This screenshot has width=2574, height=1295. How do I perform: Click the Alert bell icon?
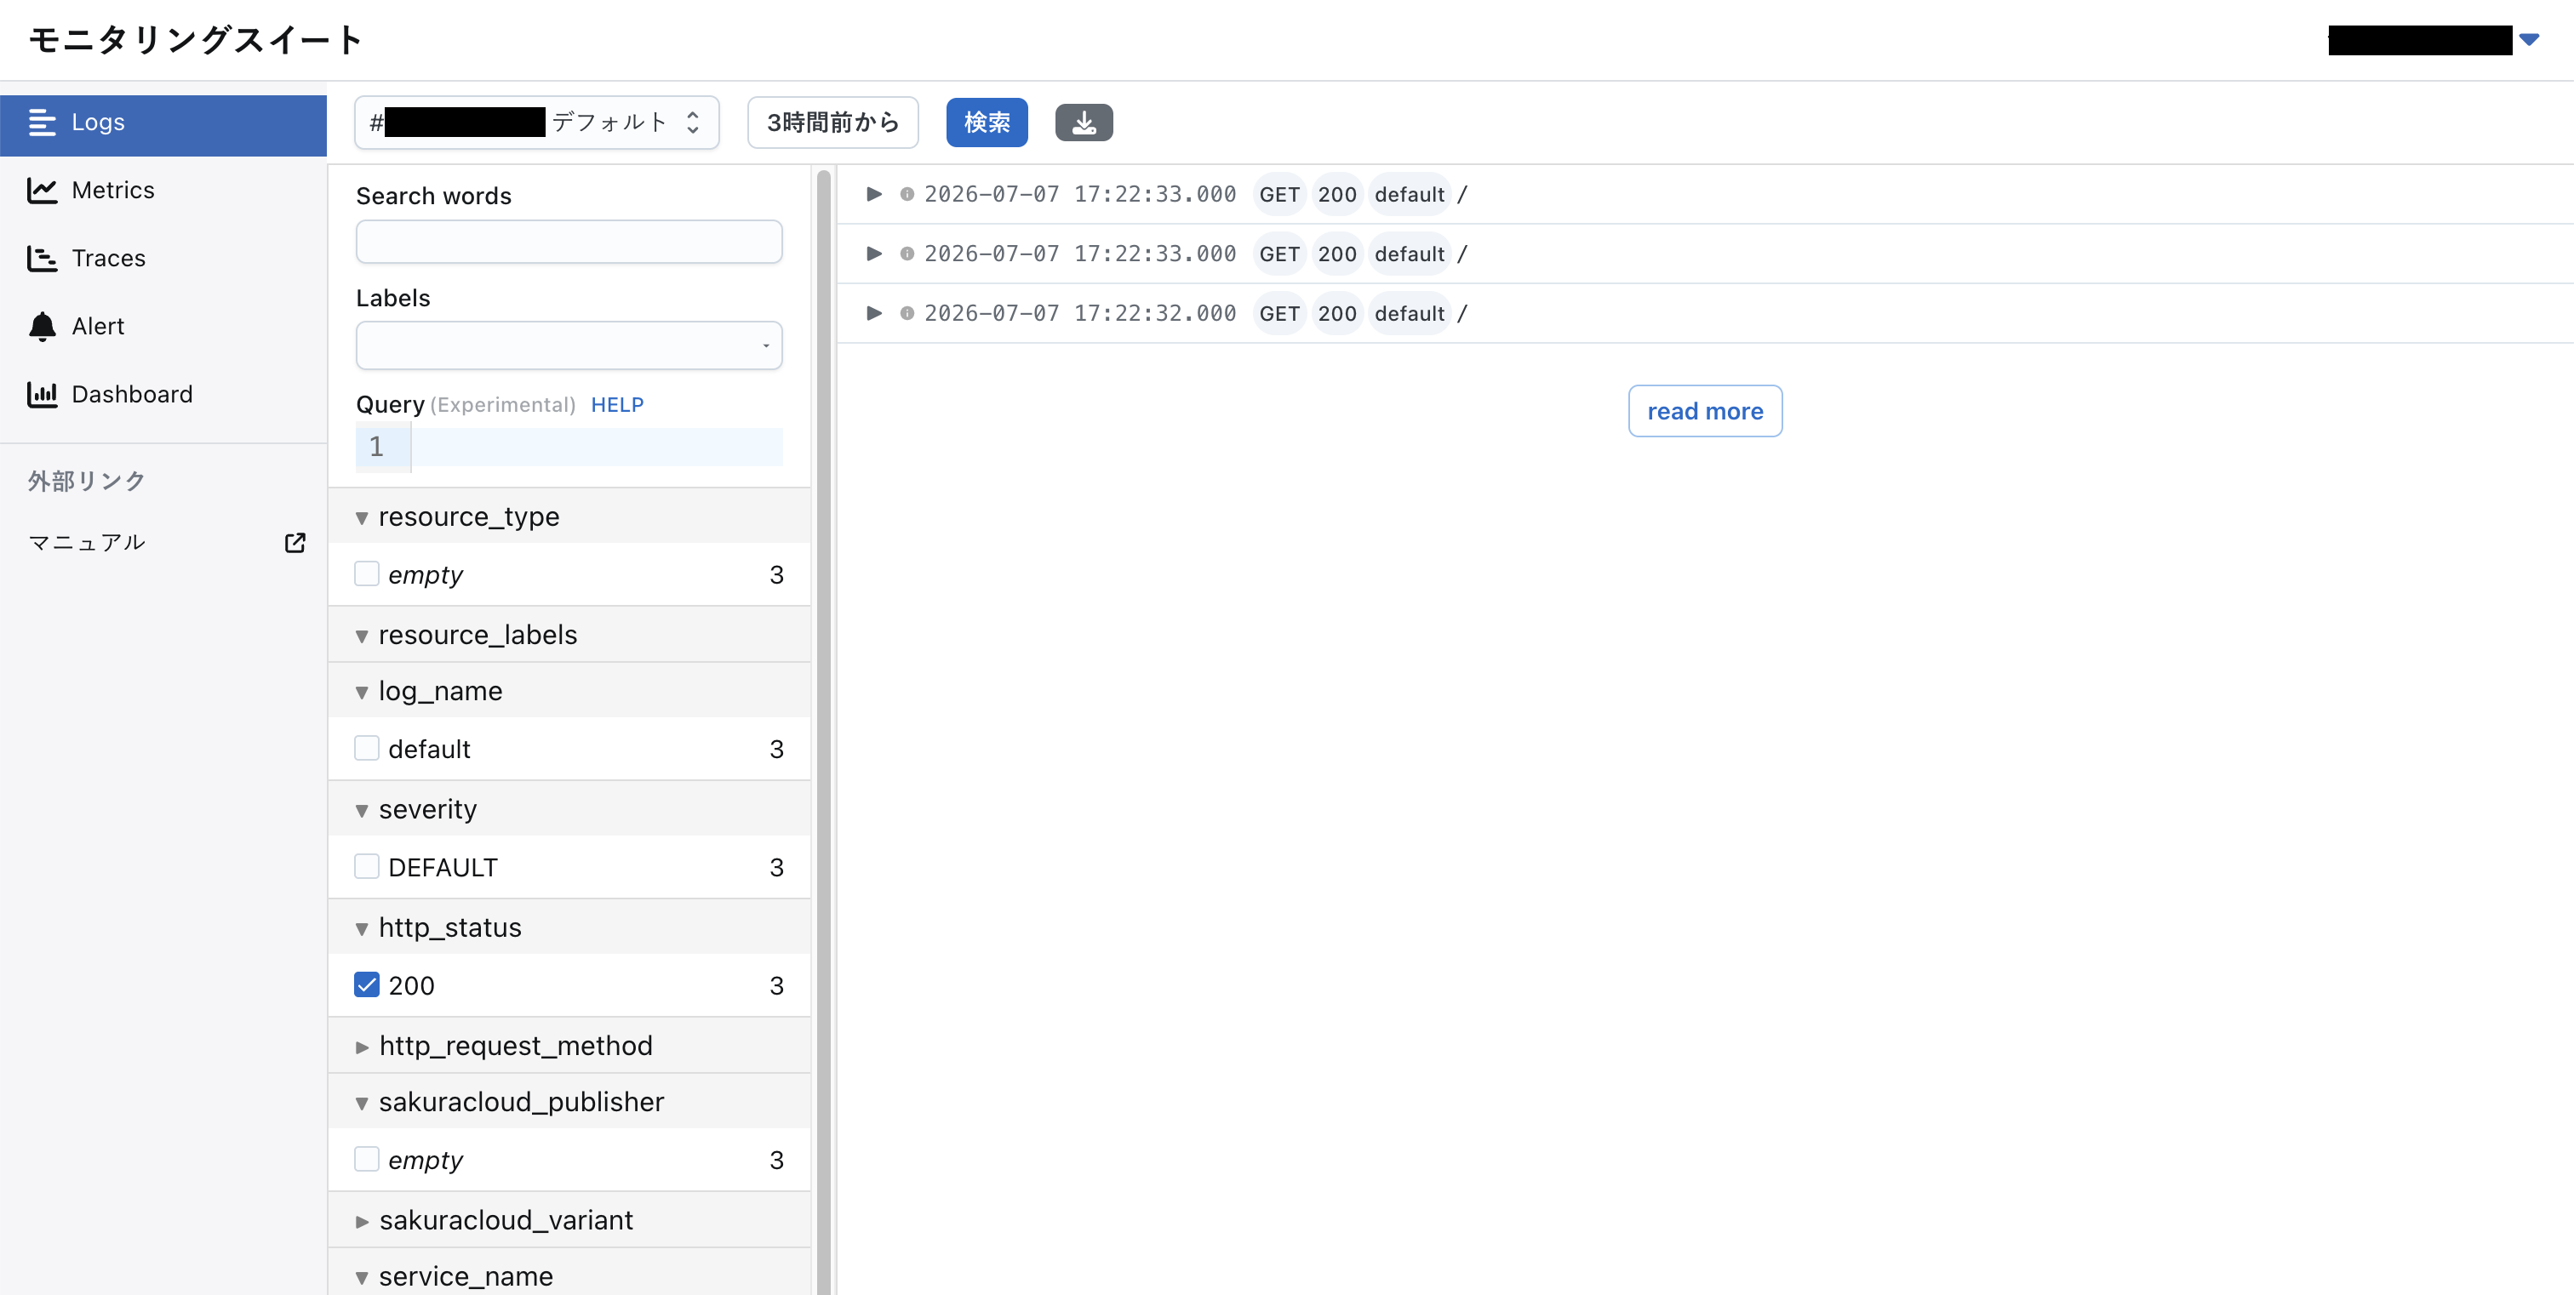[42, 327]
